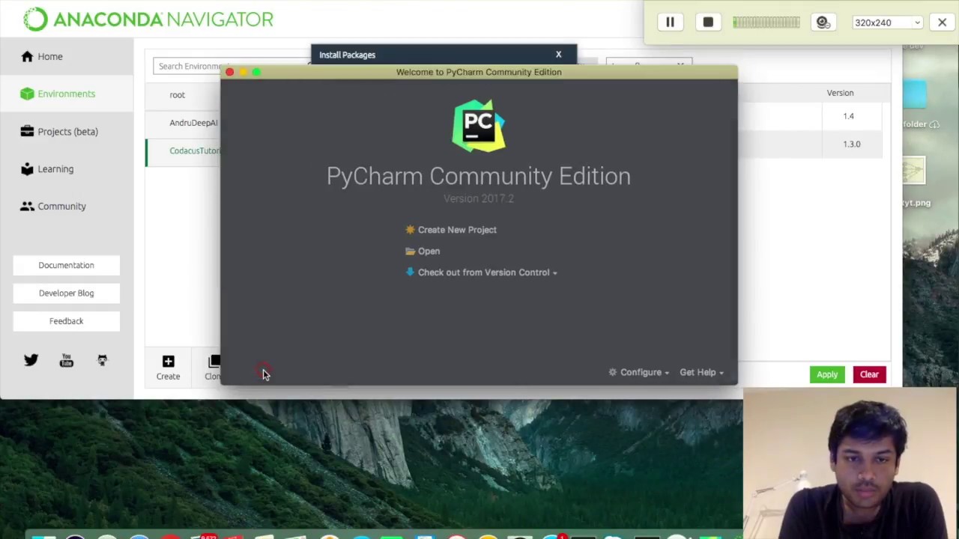Viewport: 959px width, 539px height.
Task: Open YouTube link in Anaconda Navigator sidebar
Action: click(67, 361)
